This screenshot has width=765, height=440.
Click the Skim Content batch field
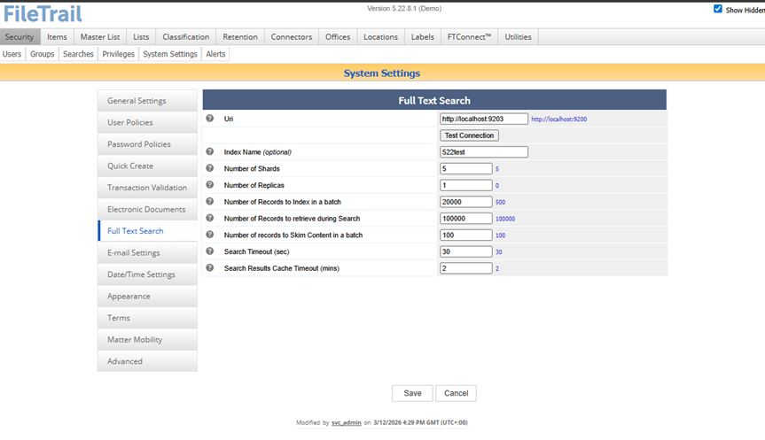466,235
